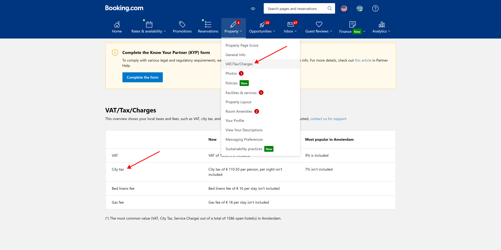Open Facilities & services menu item
501x250 pixels.
pyautogui.click(x=261, y=93)
